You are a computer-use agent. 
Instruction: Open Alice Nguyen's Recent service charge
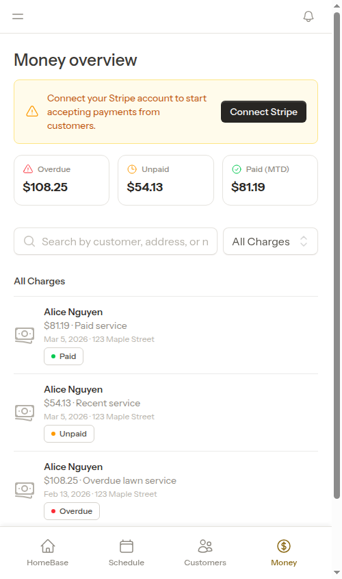point(166,412)
